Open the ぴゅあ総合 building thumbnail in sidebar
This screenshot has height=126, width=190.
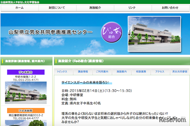click(26, 93)
